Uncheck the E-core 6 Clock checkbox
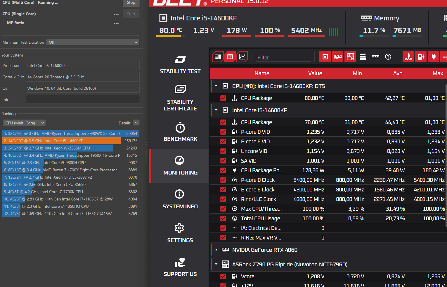The height and width of the screenshot is (287, 447). point(223,190)
